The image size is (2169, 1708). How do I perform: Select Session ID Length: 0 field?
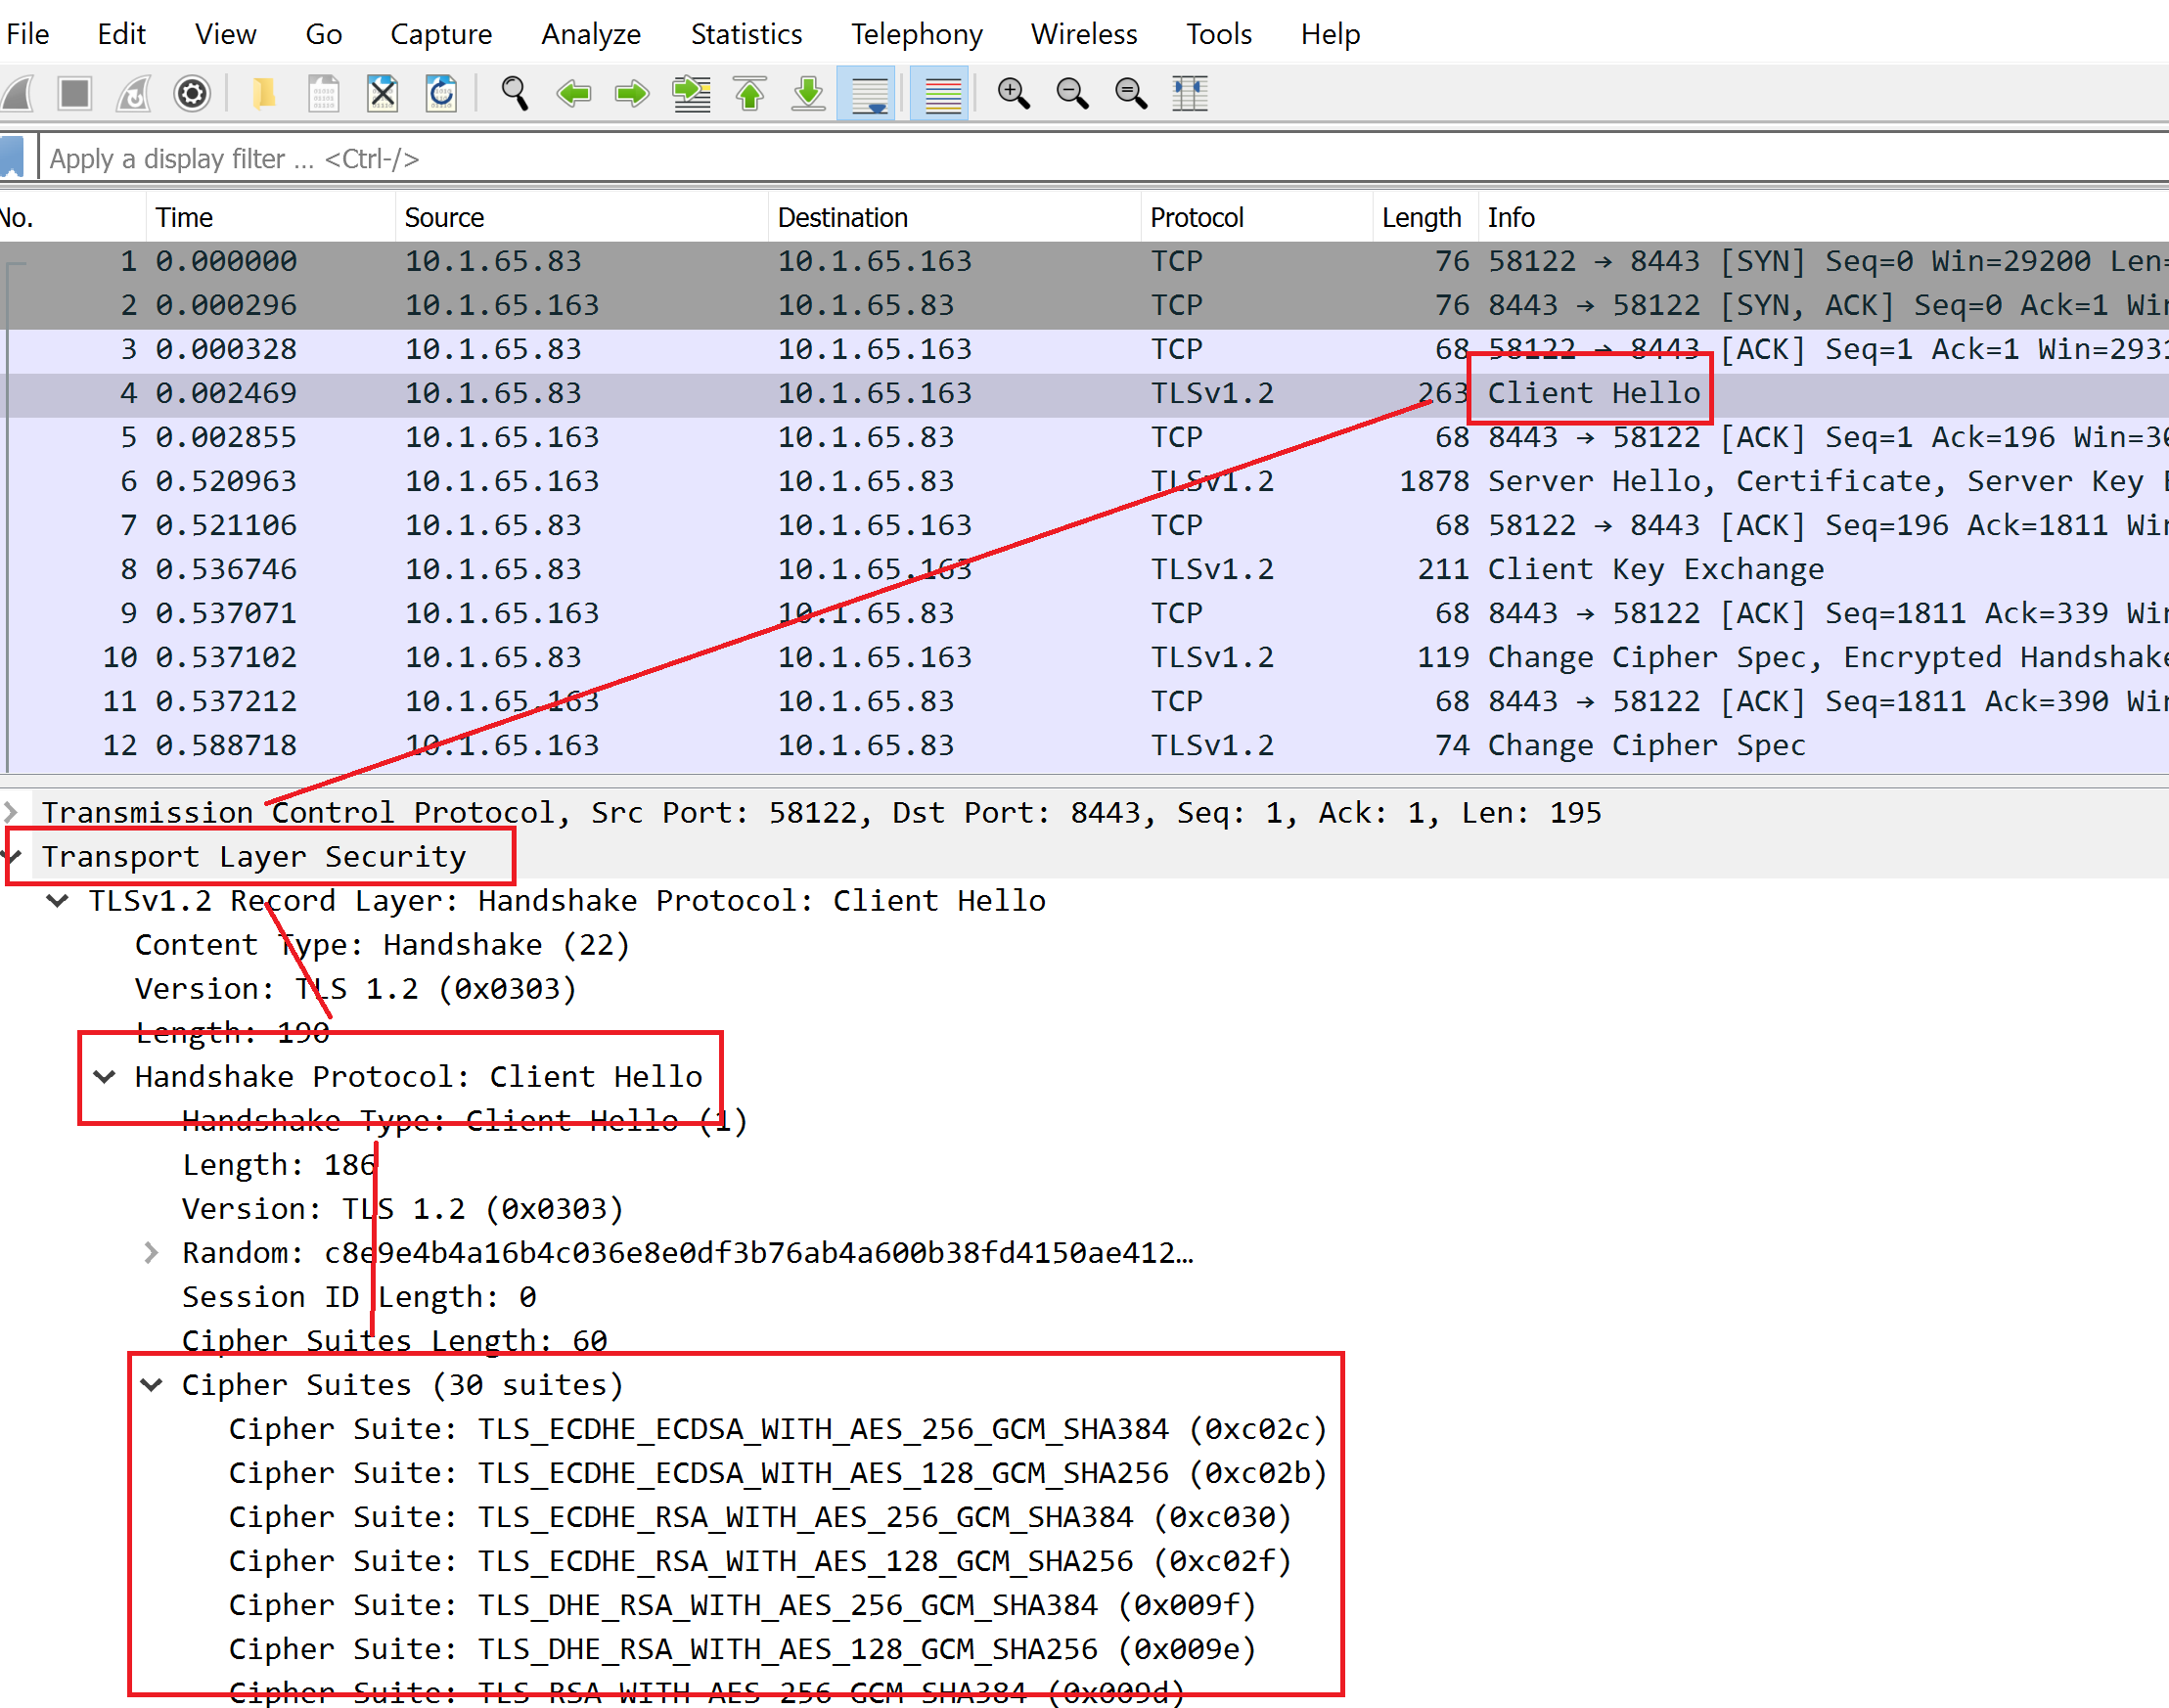tap(359, 1296)
